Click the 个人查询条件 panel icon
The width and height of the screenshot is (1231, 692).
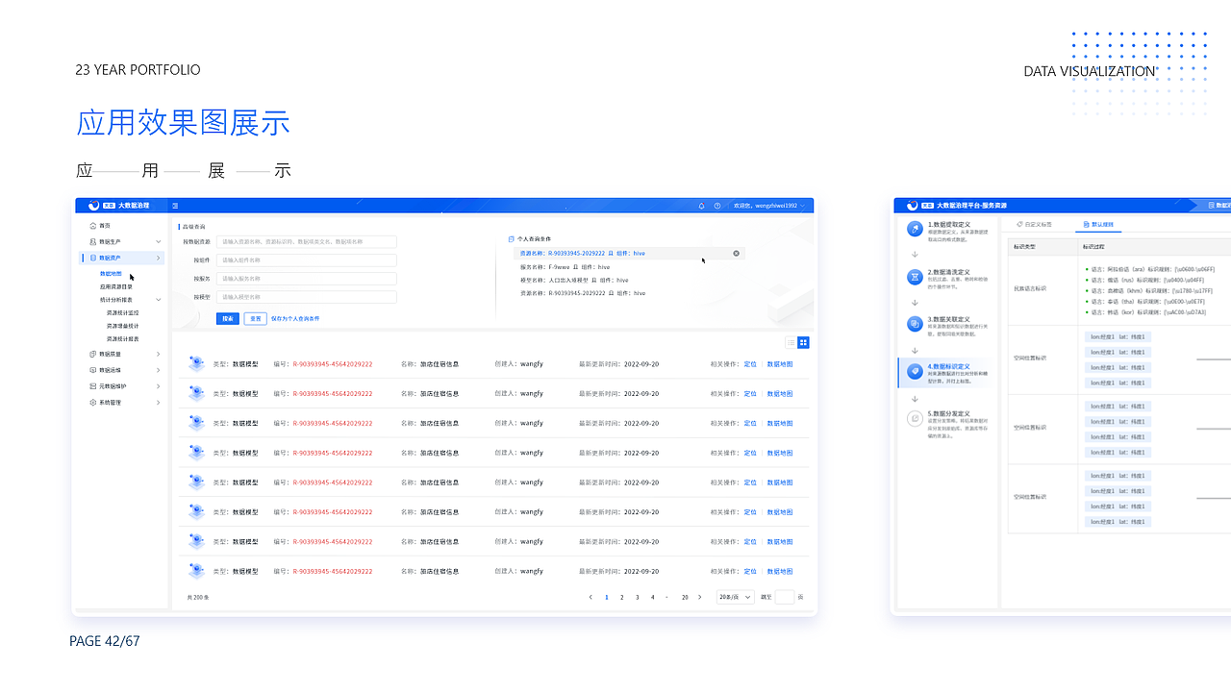(x=512, y=238)
